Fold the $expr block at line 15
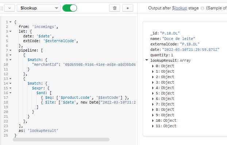Screen dimensions: 227x145 coord(11,88)
